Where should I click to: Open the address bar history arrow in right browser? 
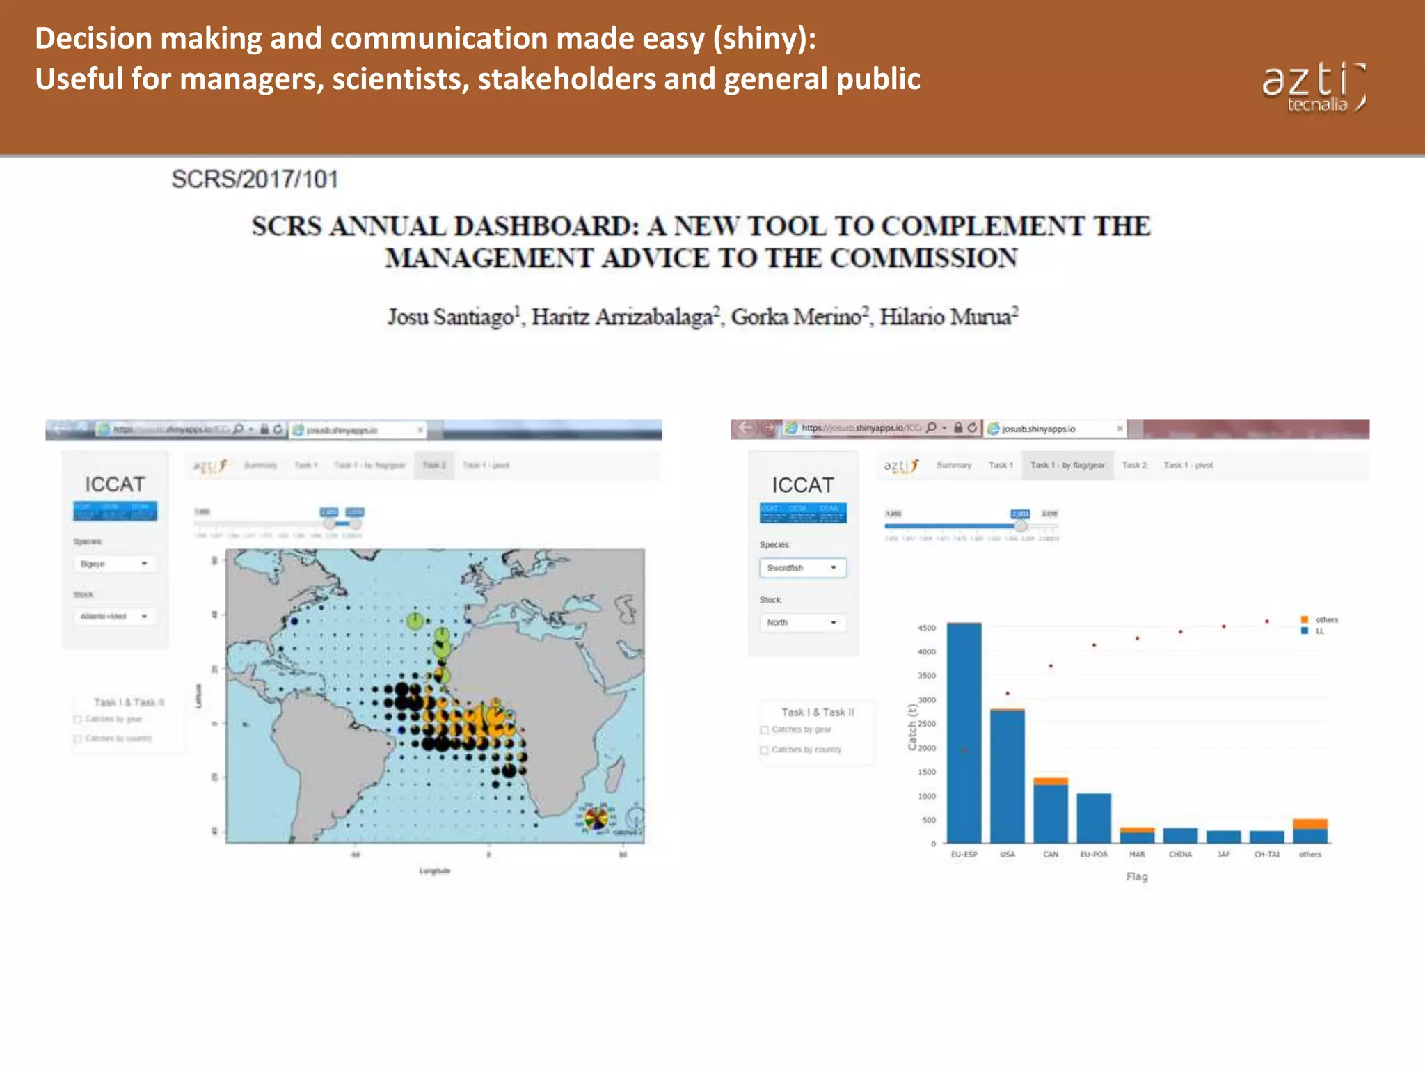(944, 428)
